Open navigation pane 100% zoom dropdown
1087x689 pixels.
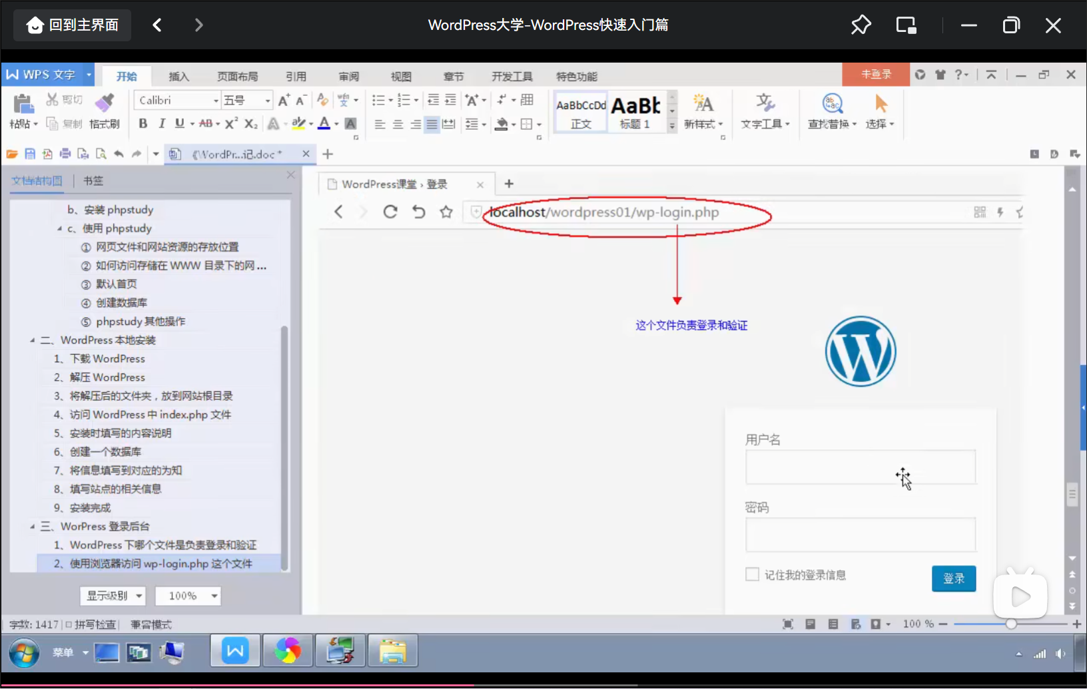pos(188,596)
